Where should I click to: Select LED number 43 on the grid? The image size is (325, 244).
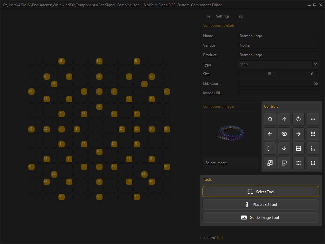31,166
